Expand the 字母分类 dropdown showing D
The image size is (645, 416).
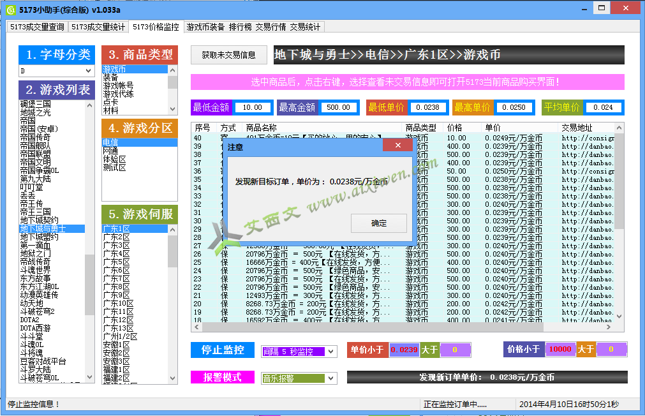pos(88,71)
